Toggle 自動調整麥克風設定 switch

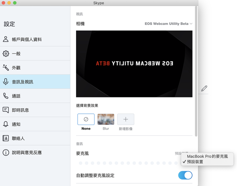[x=185, y=175]
